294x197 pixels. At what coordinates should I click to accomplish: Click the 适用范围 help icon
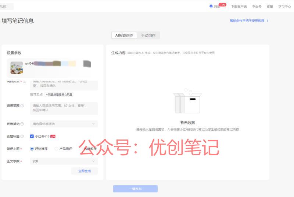tap(22, 105)
